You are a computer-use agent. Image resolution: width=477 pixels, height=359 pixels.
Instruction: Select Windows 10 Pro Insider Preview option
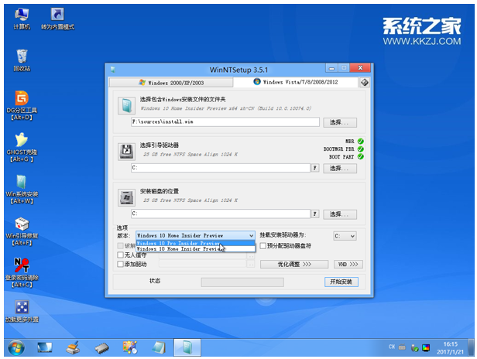click(x=195, y=244)
